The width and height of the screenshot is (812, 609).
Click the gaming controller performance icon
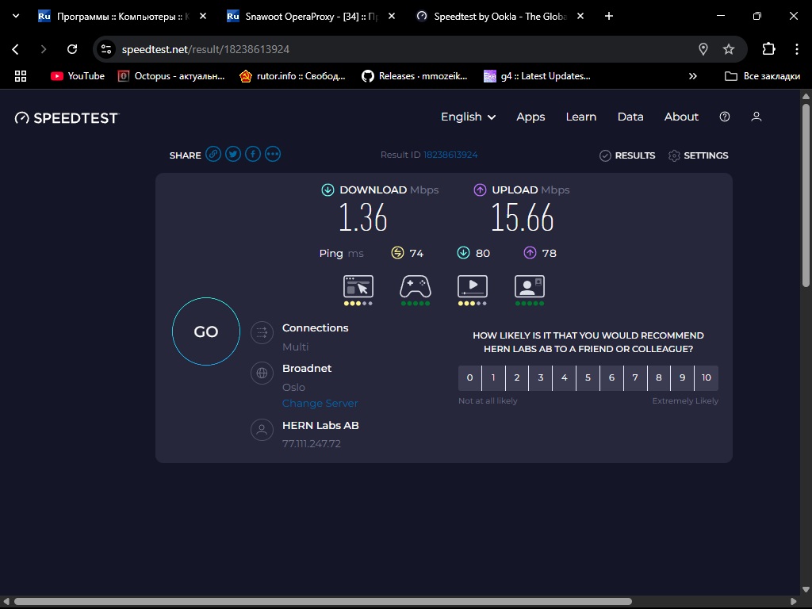click(416, 286)
